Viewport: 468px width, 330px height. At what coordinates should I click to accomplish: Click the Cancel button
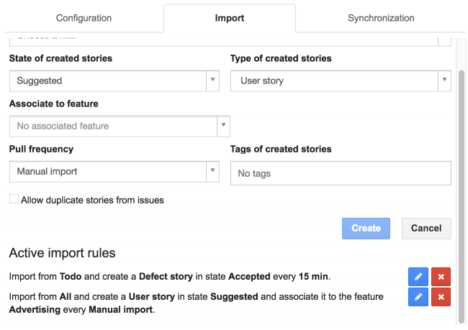tap(426, 229)
